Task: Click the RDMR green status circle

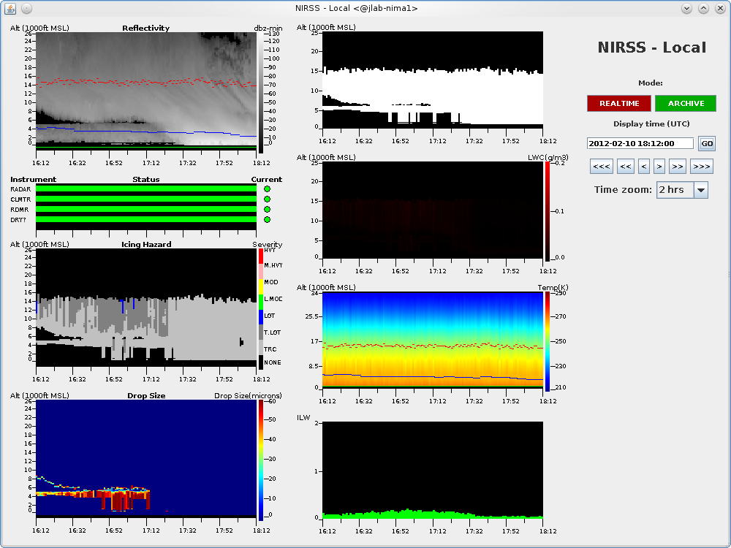Action: 267,210
